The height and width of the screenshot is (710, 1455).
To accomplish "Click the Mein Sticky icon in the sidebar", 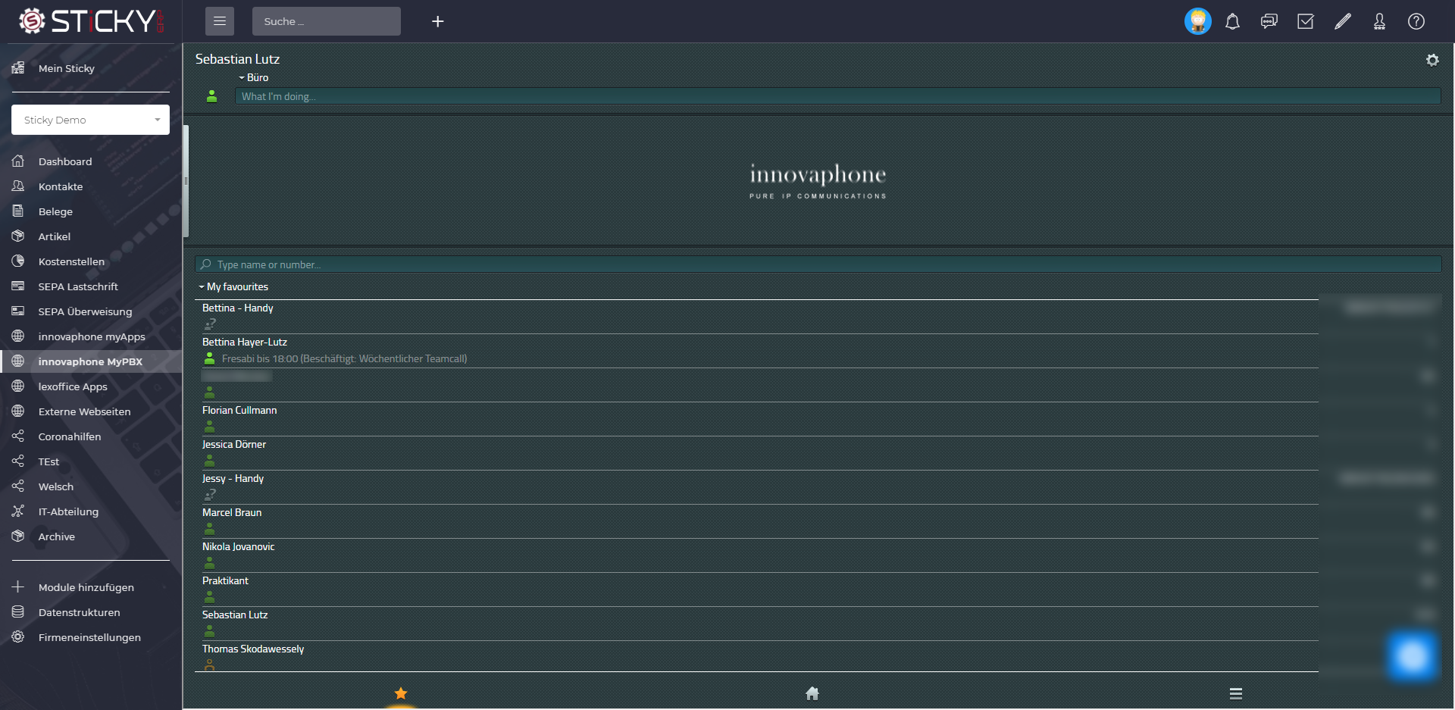I will 18,67.
